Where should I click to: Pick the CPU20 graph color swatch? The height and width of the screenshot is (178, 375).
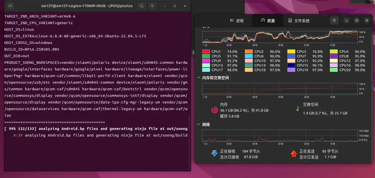(x=334, y=70)
